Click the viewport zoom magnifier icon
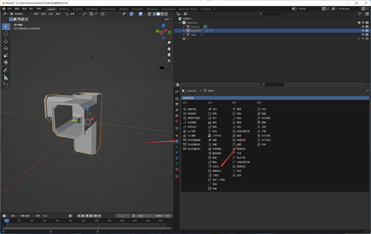 (x=169, y=43)
